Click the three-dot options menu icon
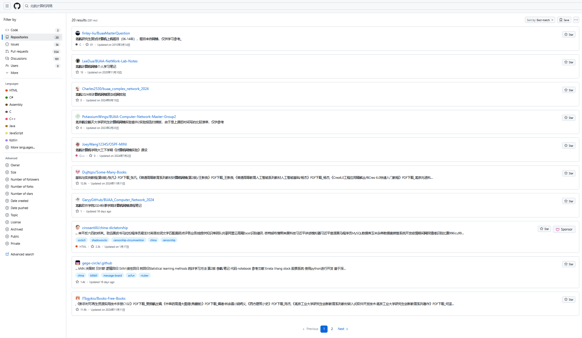 (x=576, y=20)
